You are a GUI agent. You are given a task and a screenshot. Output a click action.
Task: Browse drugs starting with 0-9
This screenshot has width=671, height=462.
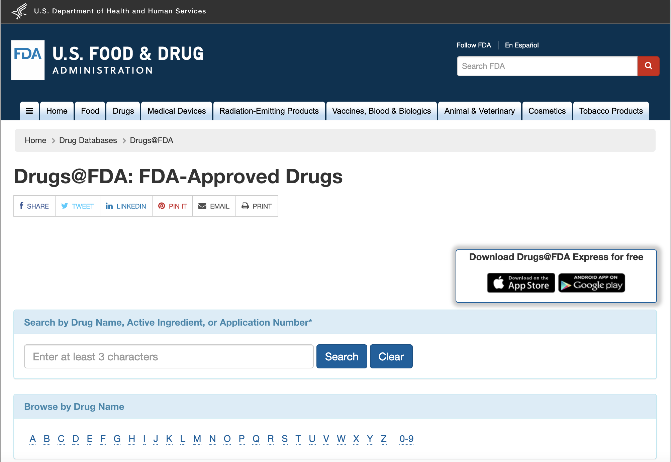point(406,439)
